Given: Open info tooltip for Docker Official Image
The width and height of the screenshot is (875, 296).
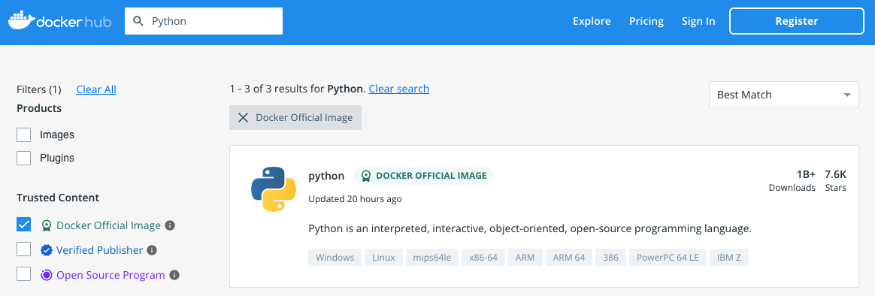Looking at the screenshot, I should tap(171, 226).
